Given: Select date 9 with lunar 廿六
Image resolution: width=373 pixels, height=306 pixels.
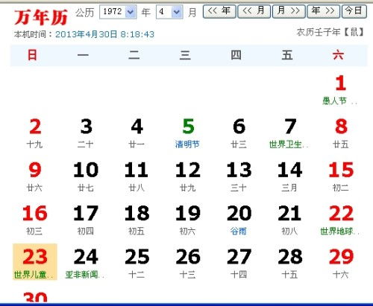Looking at the screenshot, I should coord(35,177).
